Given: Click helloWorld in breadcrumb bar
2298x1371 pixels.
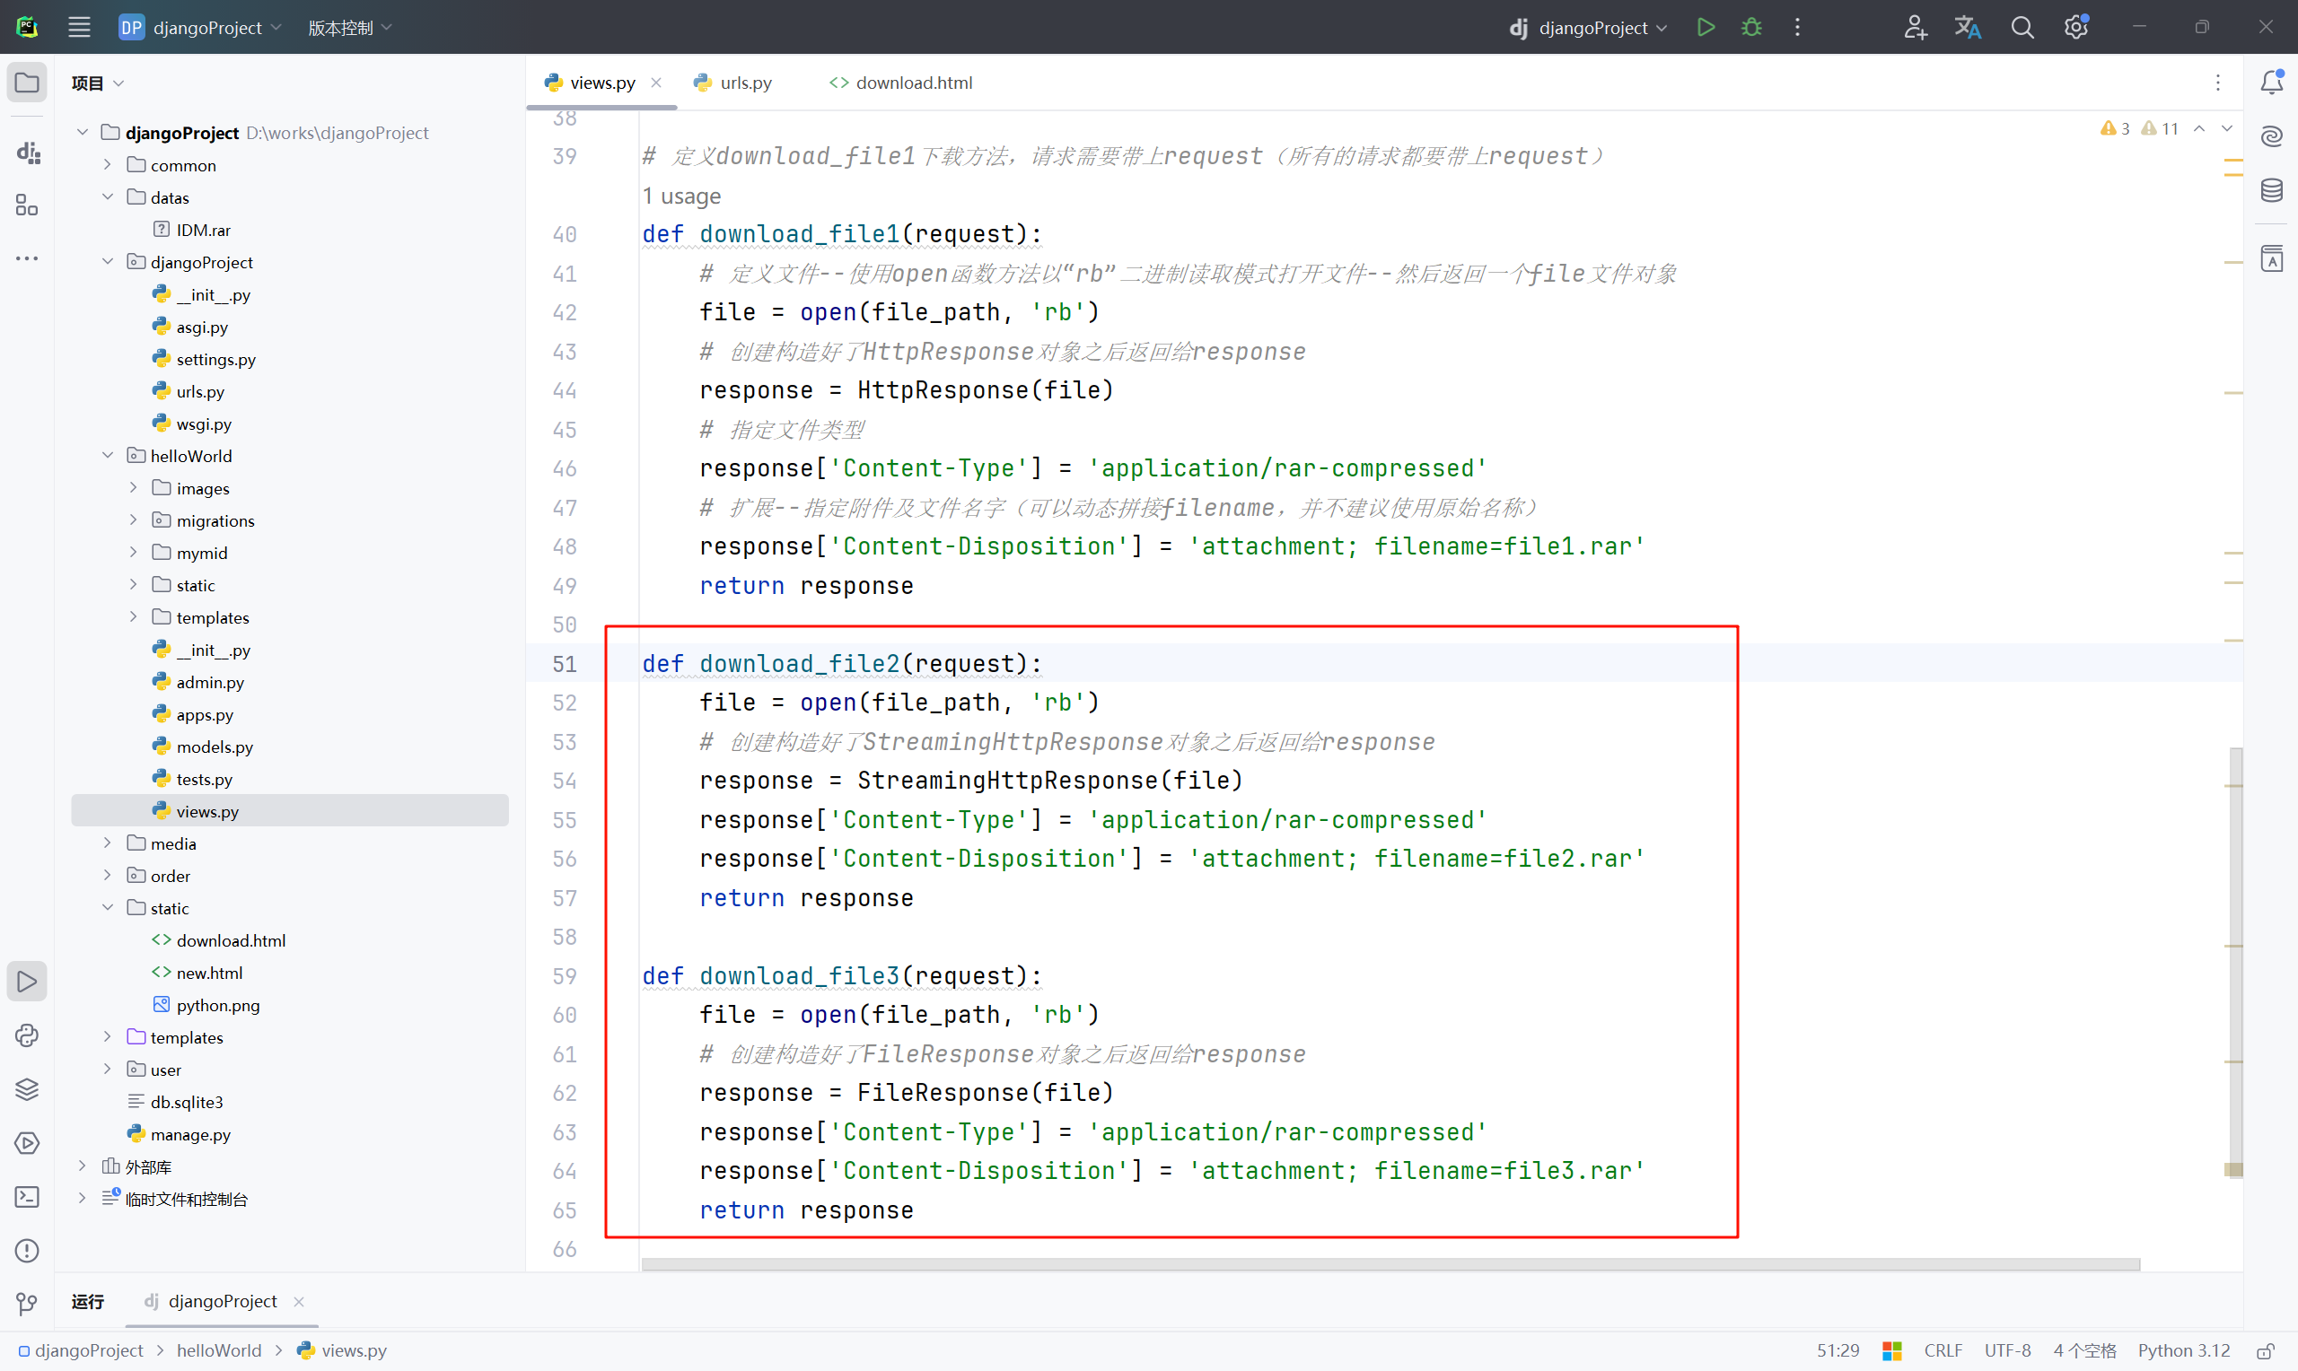Looking at the screenshot, I should (x=219, y=1350).
